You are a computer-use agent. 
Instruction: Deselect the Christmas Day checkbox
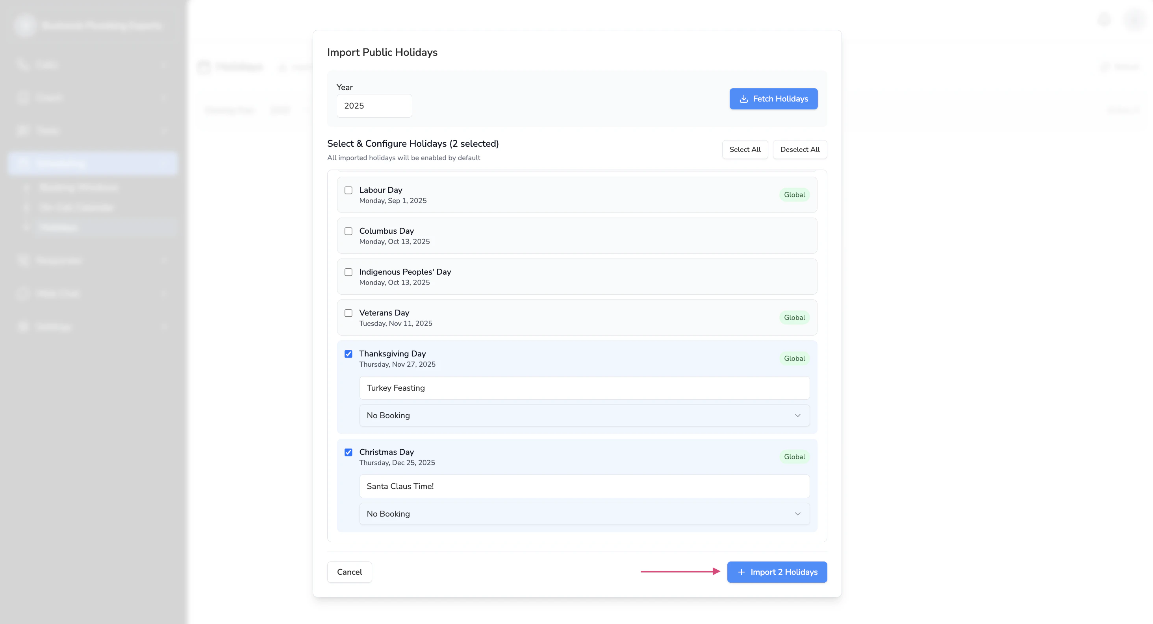[348, 452]
